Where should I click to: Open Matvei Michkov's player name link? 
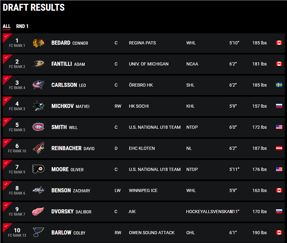70,106
